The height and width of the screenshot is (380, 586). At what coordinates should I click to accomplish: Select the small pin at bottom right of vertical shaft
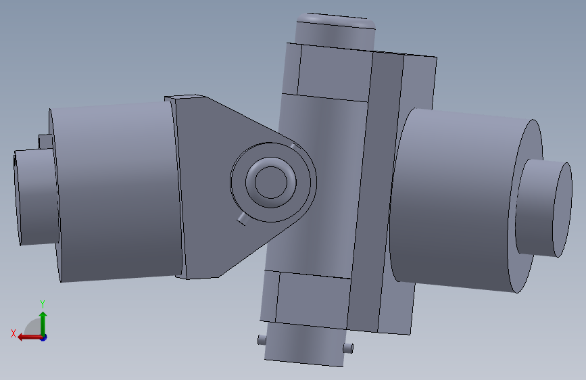click(348, 348)
